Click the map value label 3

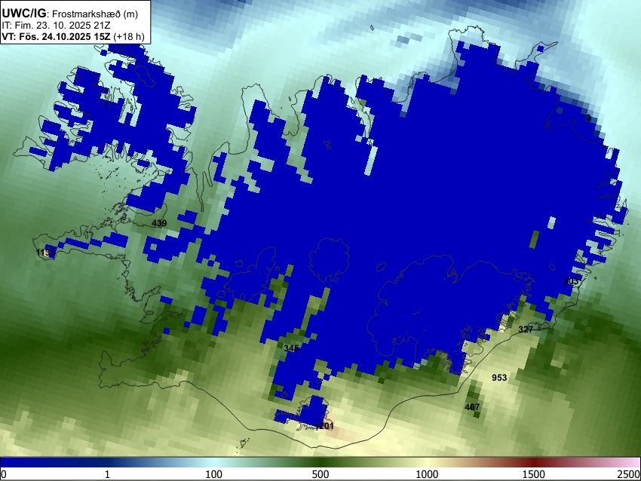pos(588,118)
